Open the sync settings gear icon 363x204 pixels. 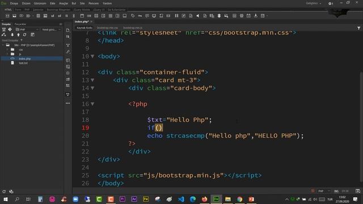331,3
